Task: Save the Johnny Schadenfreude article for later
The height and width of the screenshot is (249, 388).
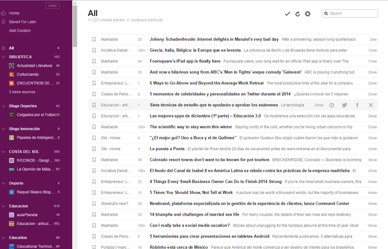Action: click(94, 39)
